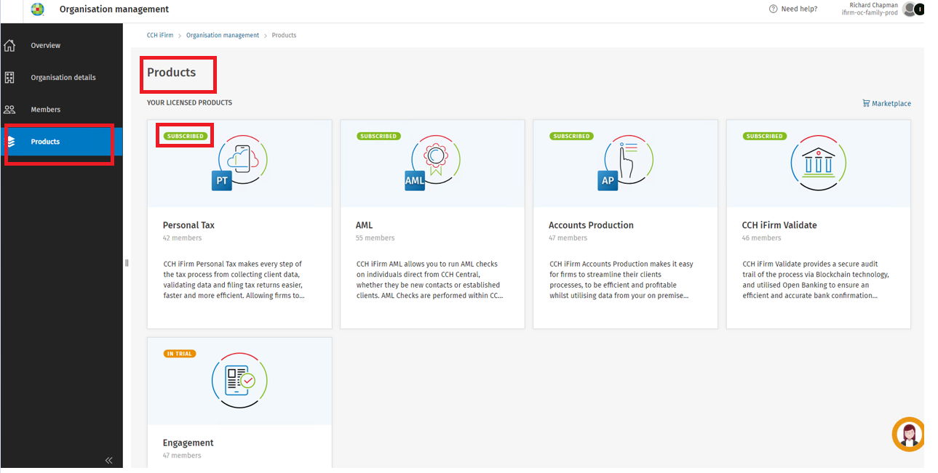Click the 42 members text under Personal Tax
Image resolution: width=938 pixels, height=473 pixels.
tap(183, 238)
